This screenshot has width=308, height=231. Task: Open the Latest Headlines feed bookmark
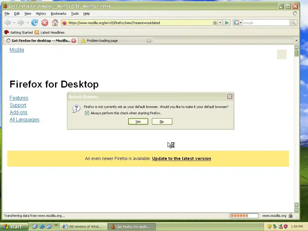click(50, 32)
